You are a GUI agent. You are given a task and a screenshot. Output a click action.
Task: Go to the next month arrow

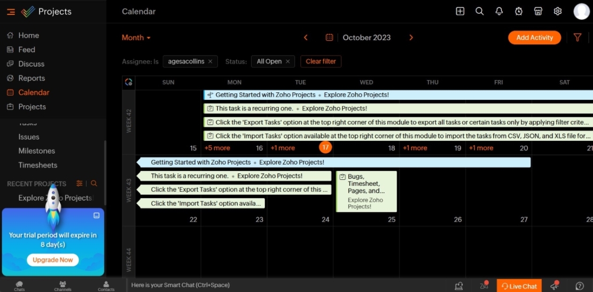(x=411, y=37)
